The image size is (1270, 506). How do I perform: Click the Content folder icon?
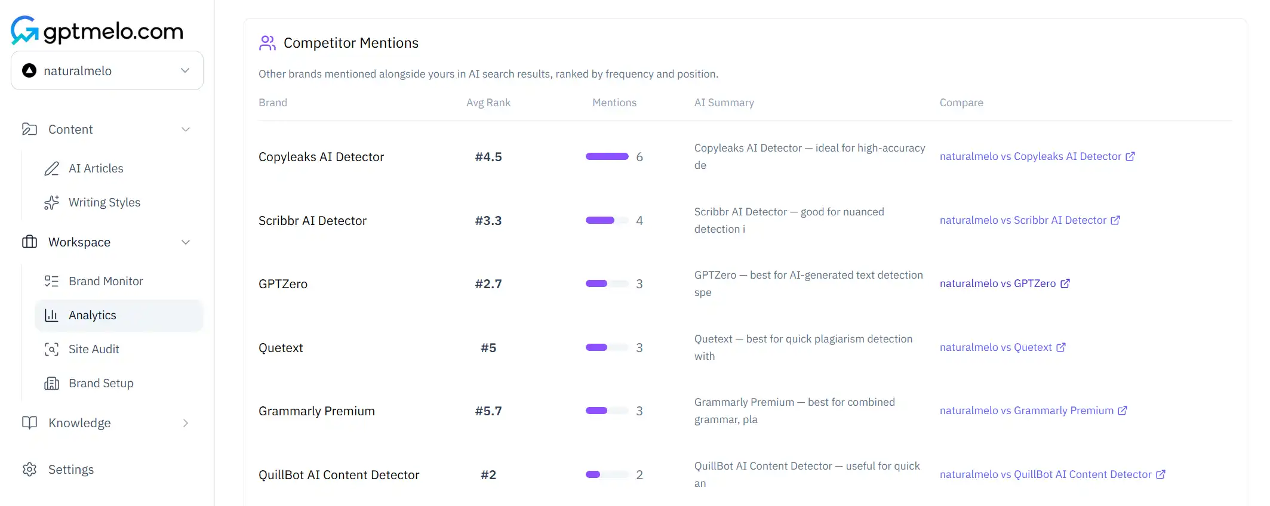click(29, 129)
